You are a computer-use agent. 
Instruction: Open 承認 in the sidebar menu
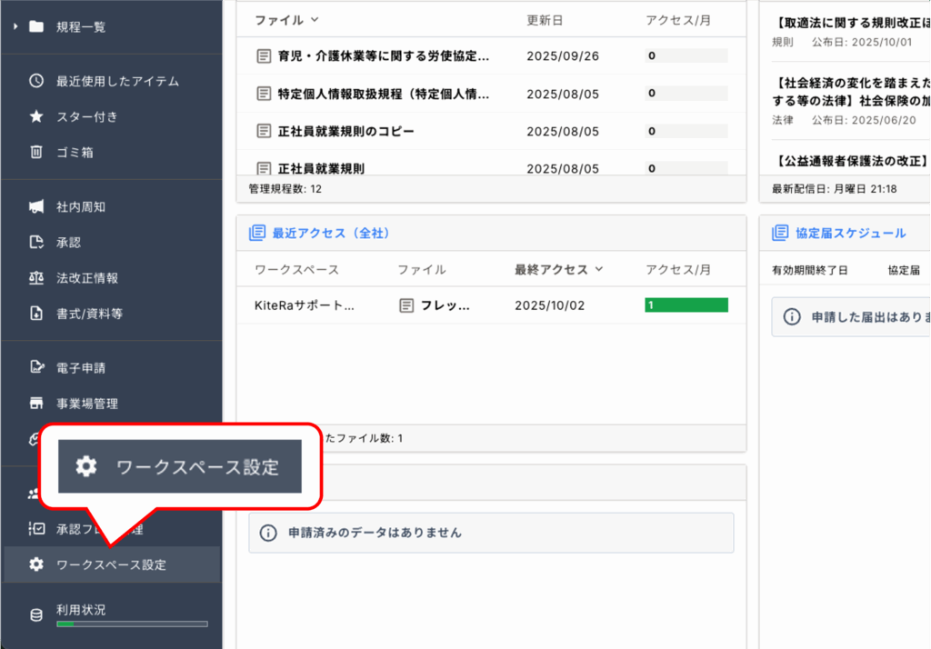point(68,243)
